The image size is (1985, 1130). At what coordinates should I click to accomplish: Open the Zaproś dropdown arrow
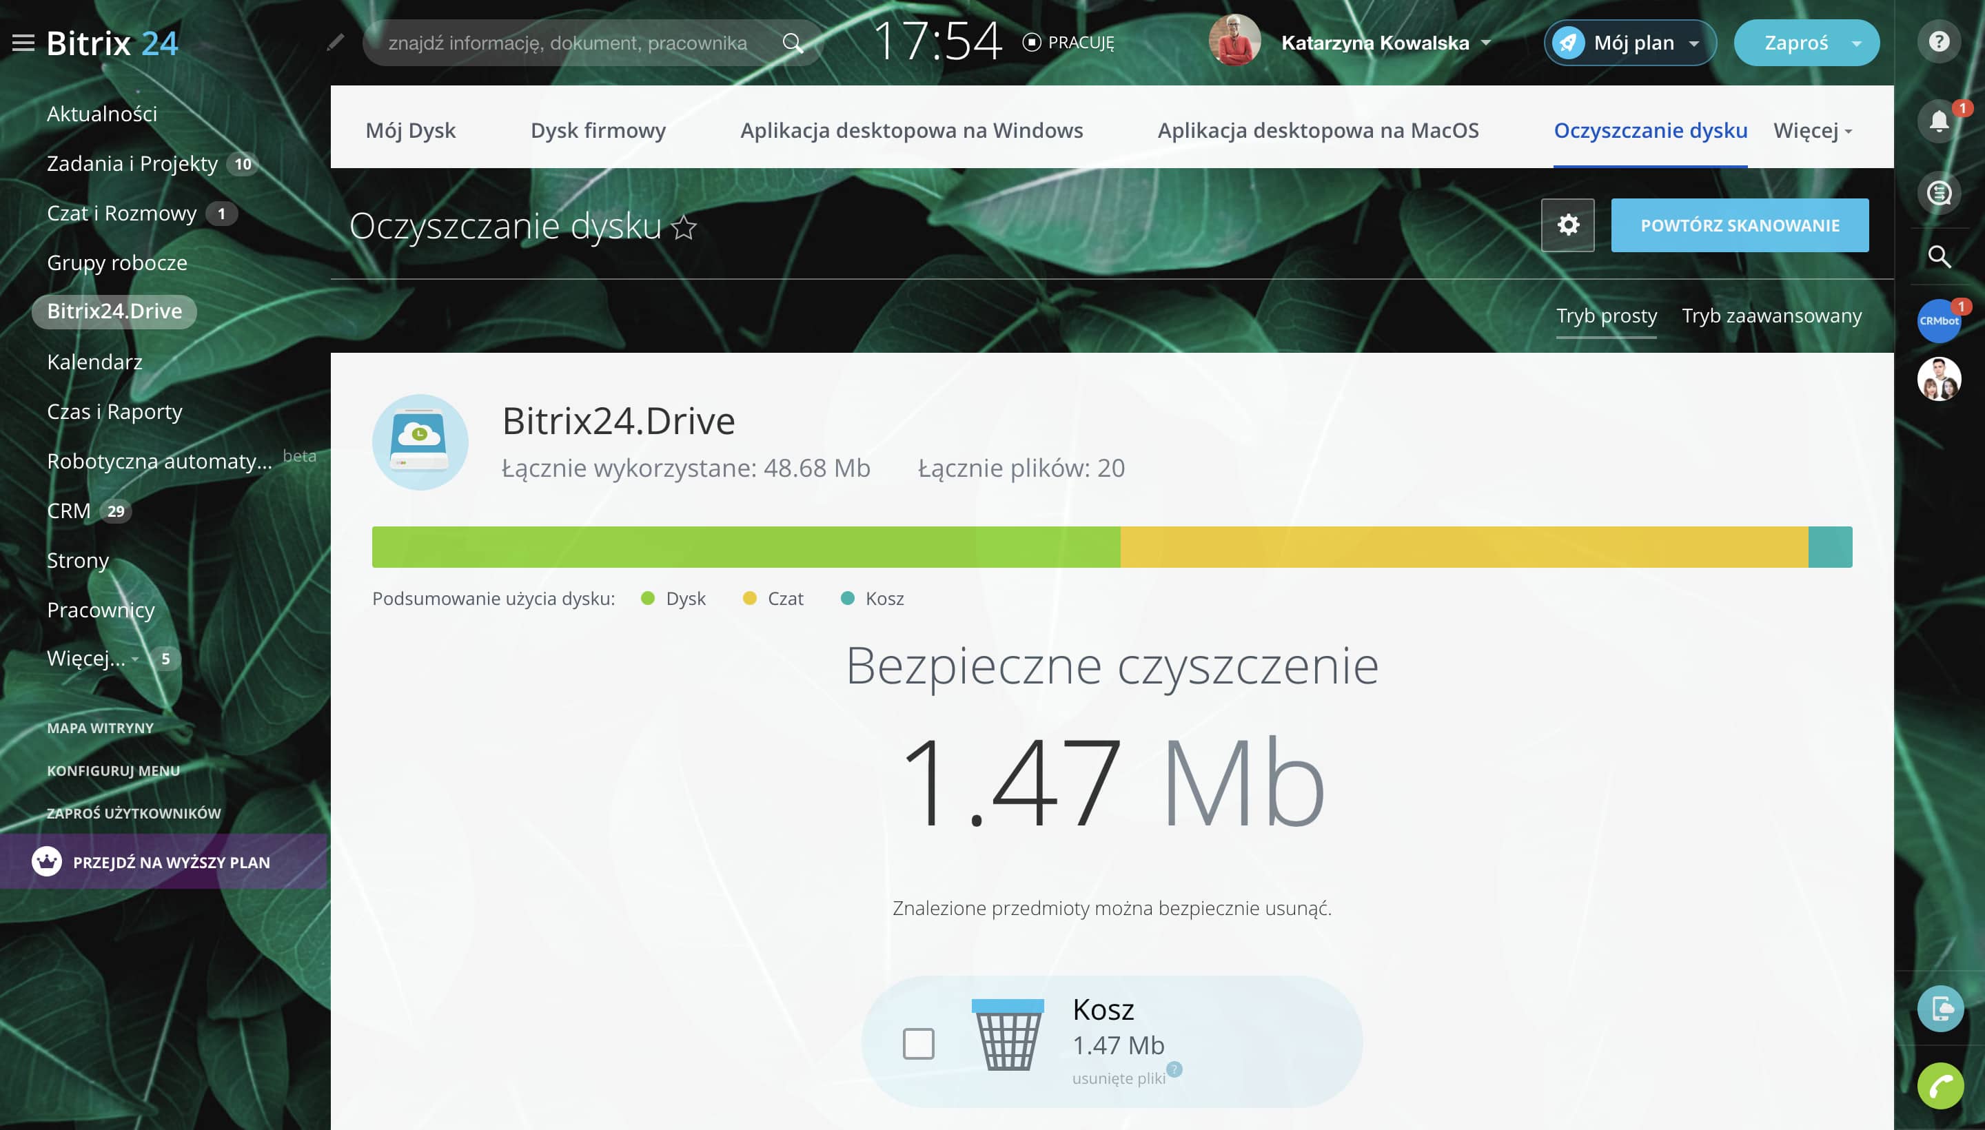point(1856,43)
